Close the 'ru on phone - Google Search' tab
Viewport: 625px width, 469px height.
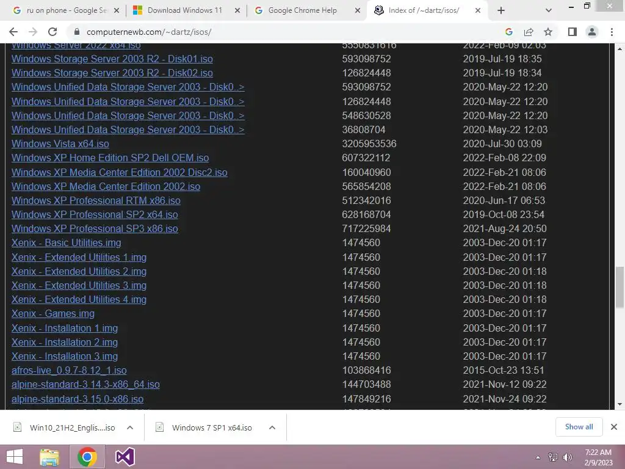(117, 10)
